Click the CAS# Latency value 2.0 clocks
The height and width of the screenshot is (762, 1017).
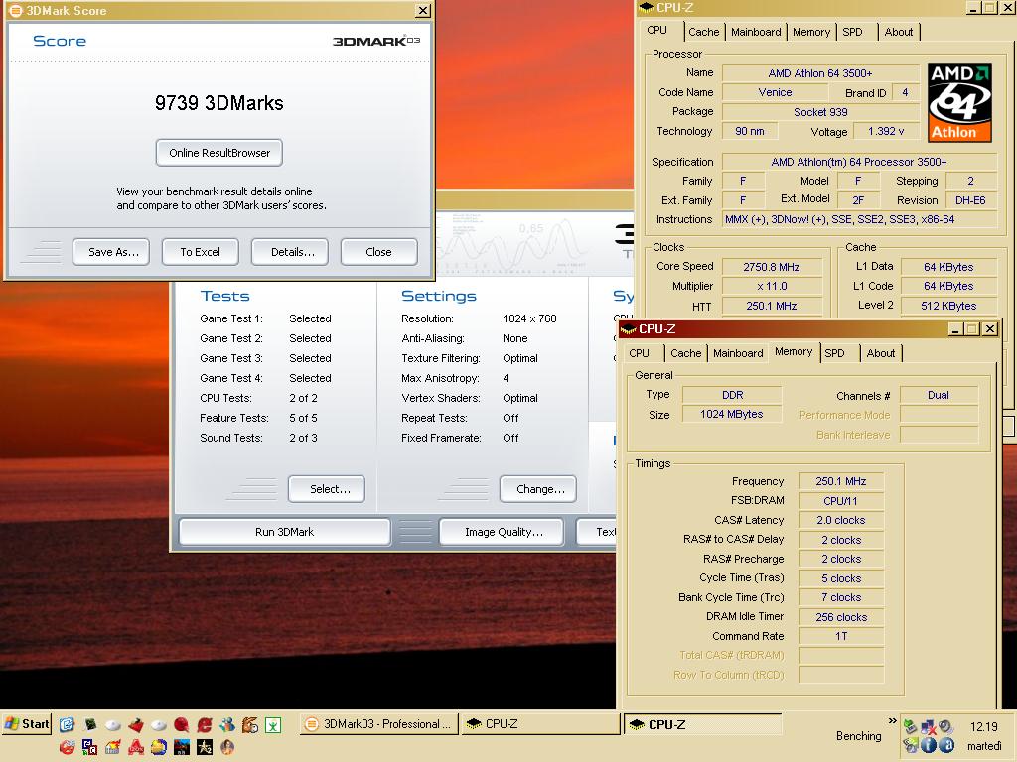point(840,520)
